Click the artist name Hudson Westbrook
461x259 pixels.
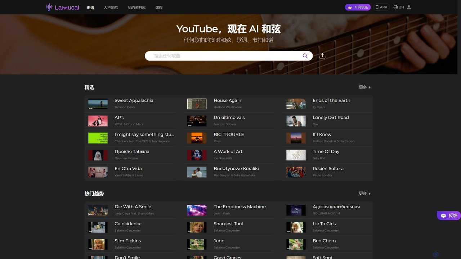pos(228,107)
